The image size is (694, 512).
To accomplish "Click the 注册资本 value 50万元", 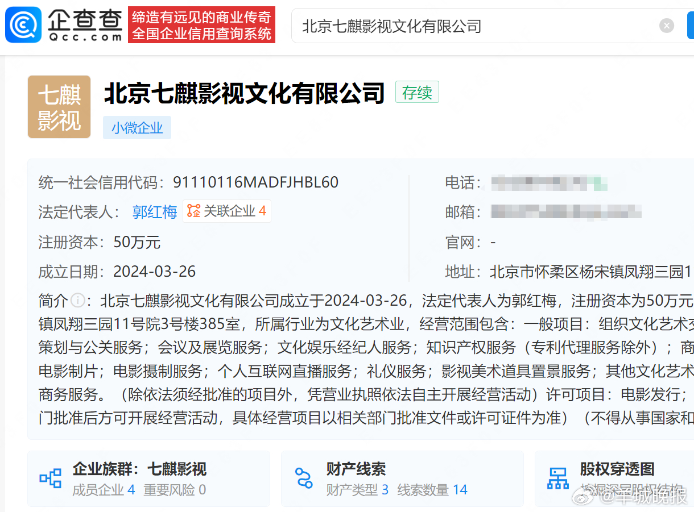I will pyautogui.click(x=137, y=243).
